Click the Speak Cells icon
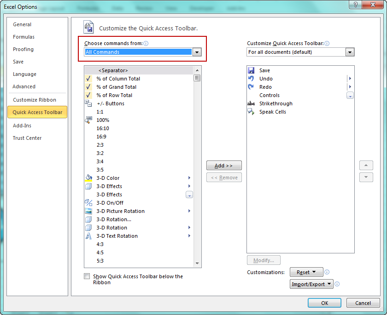Viewport: 387px width, 315px height. pos(251,112)
